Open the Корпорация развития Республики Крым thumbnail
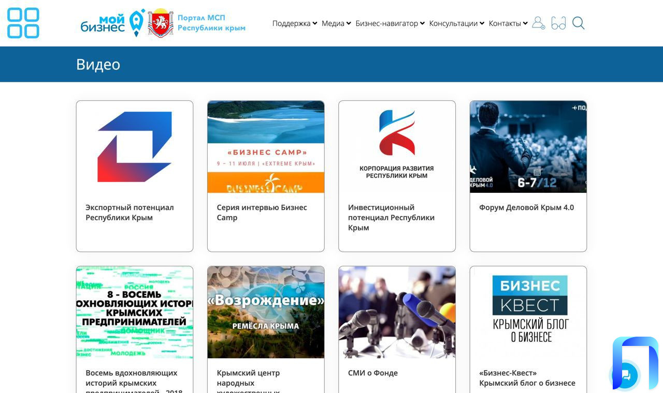The width and height of the screenshot is (663, 393). (397, 147)
